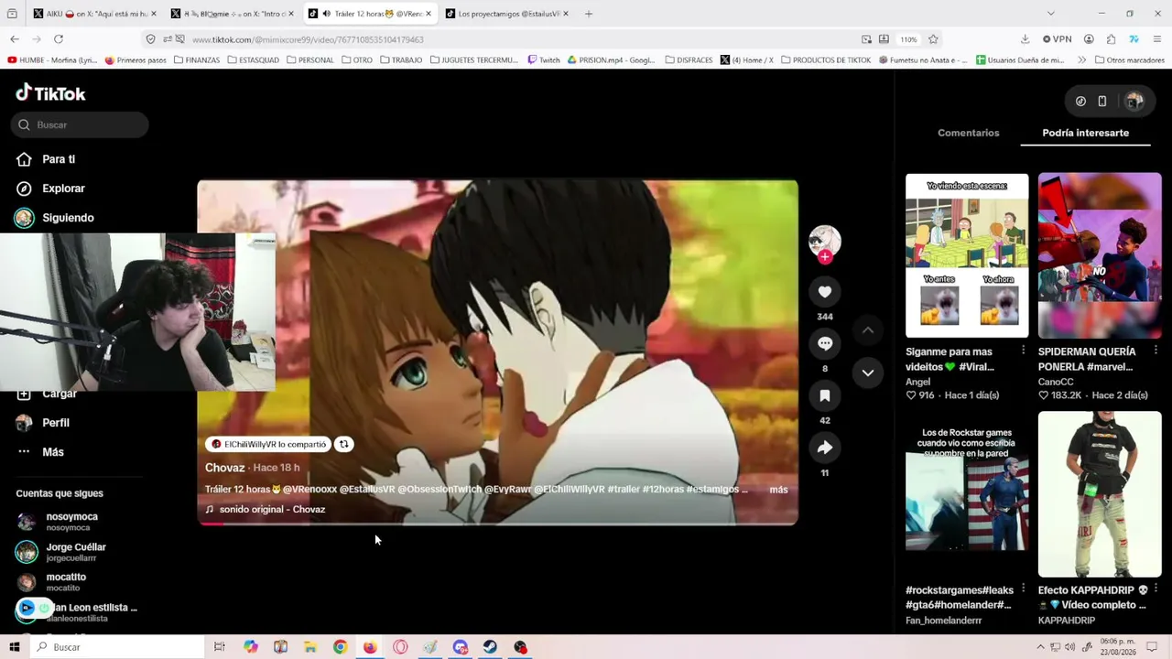Open the Twitch bookmark

(544, 60)
